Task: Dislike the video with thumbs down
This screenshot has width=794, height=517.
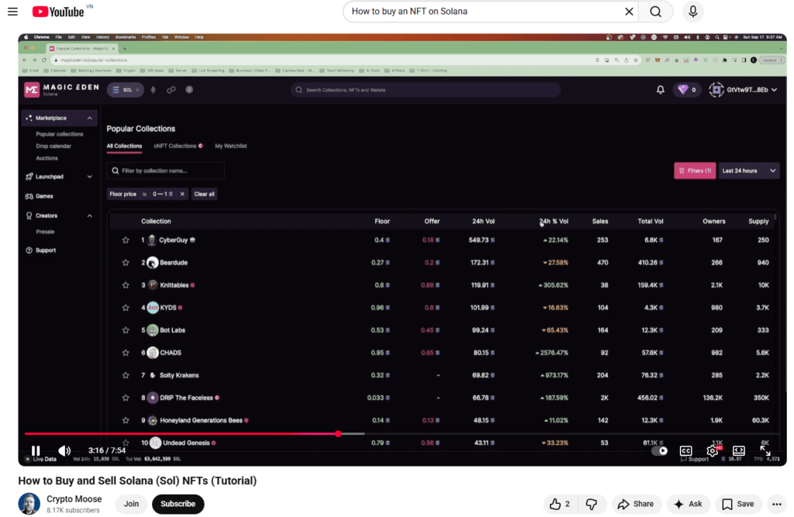Action: pyautogui.click(x=591, y=504)
